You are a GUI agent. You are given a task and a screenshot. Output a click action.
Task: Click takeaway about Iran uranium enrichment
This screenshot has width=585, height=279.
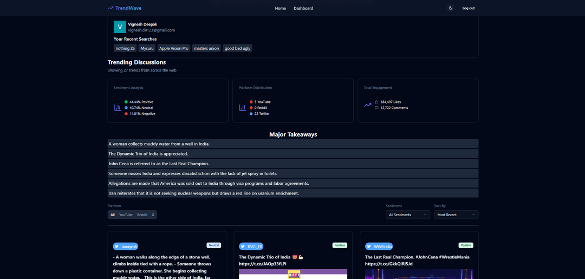(x=293, y=193)
